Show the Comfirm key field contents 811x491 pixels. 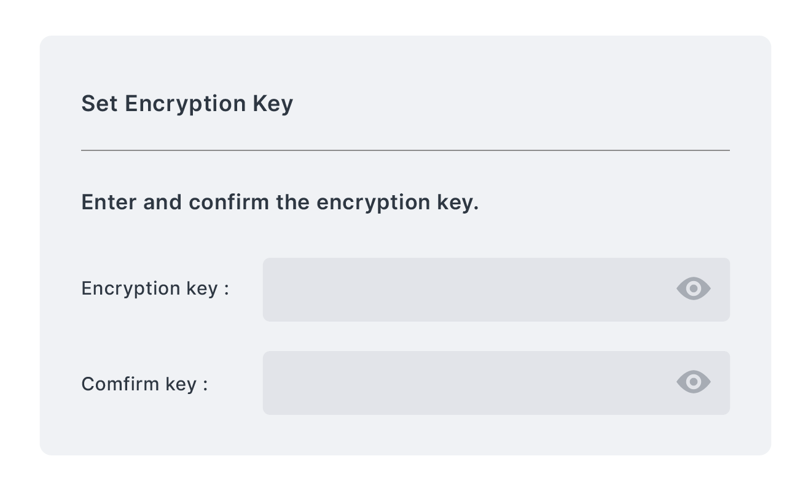[x=694, y=382]
